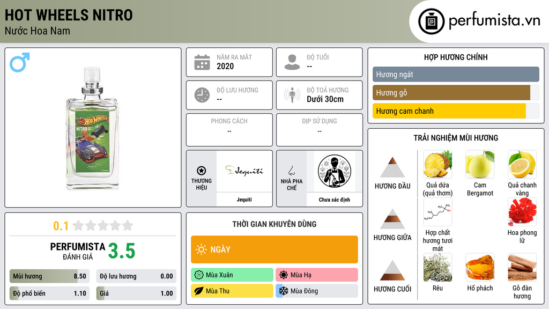Click the Dưới 30cm sillage value

pyautogui.click(x=325, y=99)
